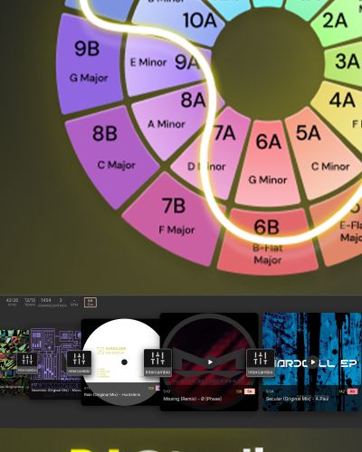This screenshot has width=362, height=452.
Task: Click the pink key tag on Missing (Remix)
Action: pyautogui.click(x=249, y=391)
